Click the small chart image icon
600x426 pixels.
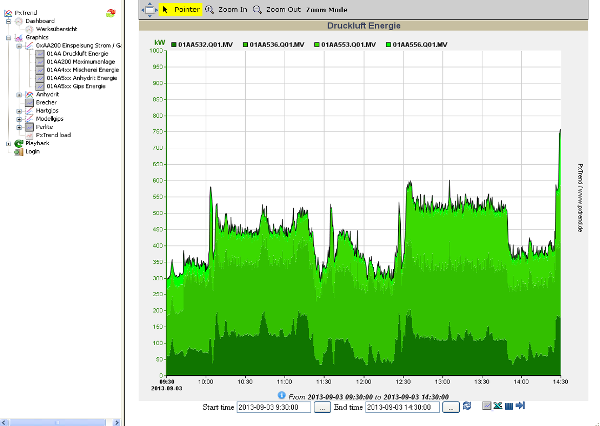487,406
